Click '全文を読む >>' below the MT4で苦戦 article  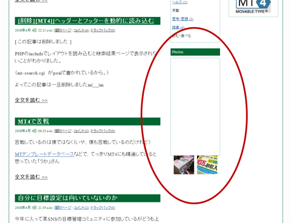click(31, 177)
